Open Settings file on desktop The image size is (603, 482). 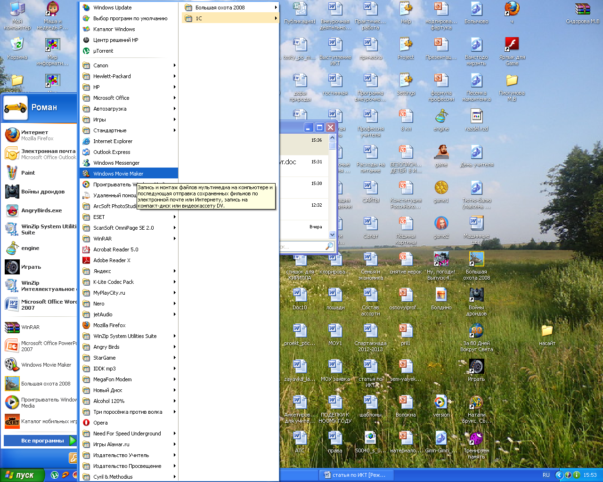[406, 84]
